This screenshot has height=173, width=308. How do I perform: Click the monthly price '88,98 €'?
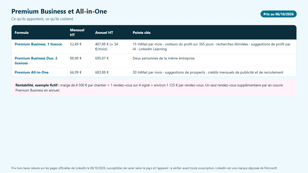(76, 58)
